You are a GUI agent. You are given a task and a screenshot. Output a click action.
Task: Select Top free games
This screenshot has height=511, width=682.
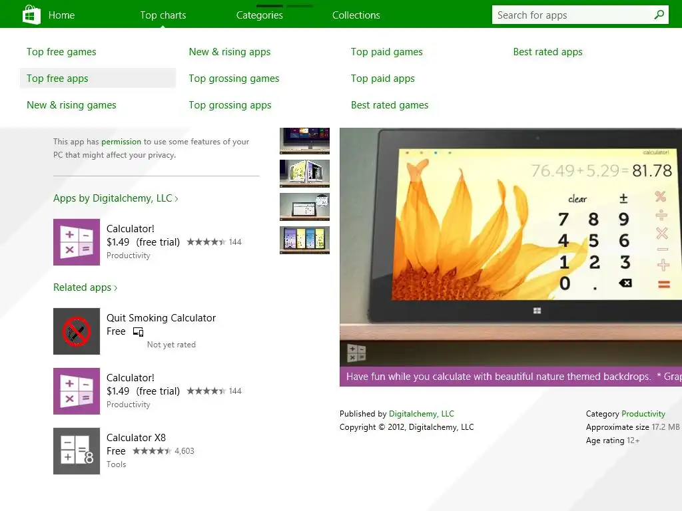[x=61, y=52]
